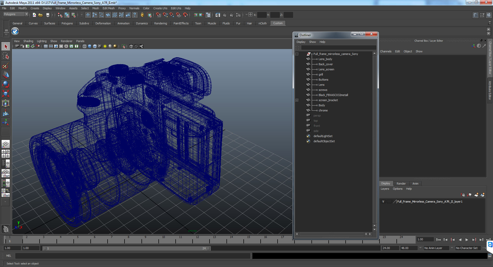Select Lens_body in the Outliner

click(x=325, y=59)
